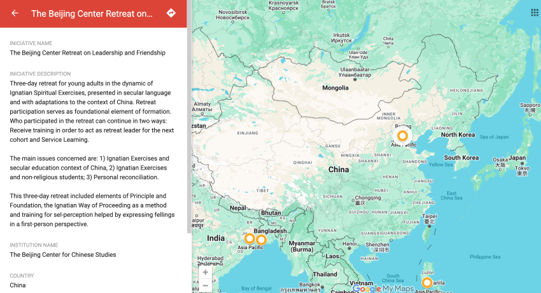Click the Google My Maps logo
The width and height of the screenshot is (541, 293).
click(383, 289)
